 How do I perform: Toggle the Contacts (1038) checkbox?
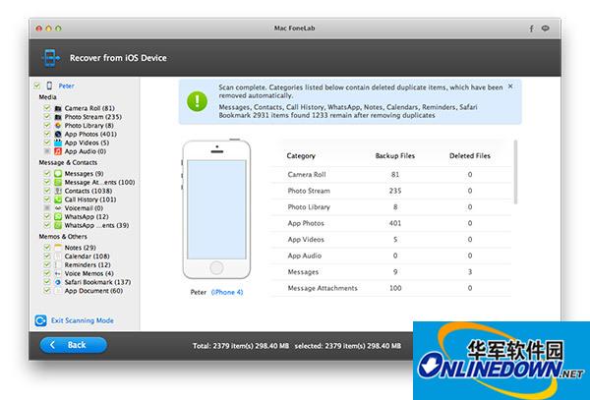(x=47, y=191)
